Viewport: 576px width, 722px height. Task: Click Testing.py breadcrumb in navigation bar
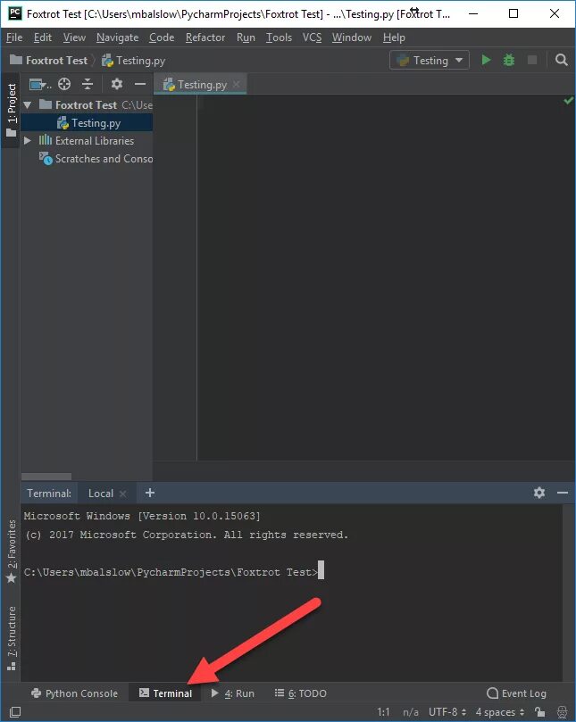[133, 61]
